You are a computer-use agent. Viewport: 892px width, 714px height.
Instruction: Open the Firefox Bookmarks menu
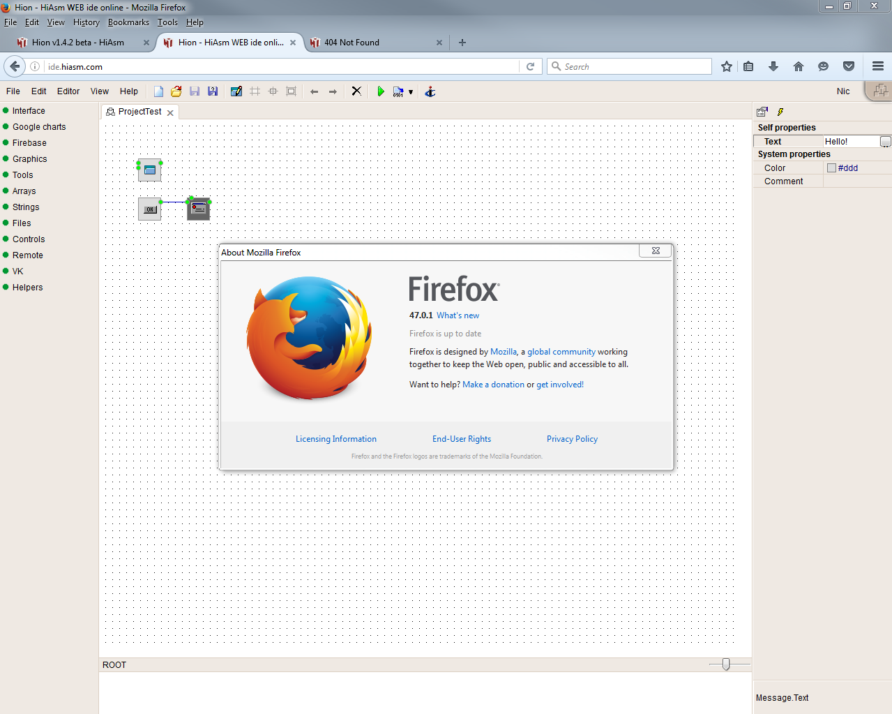128,22
